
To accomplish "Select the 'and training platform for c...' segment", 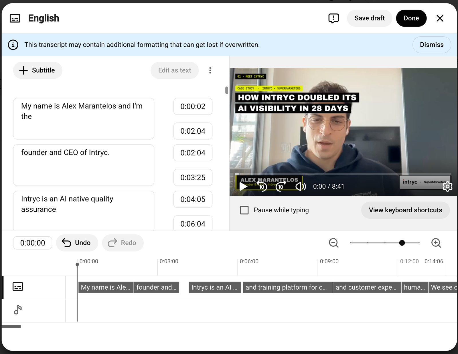I will point(287,287).
